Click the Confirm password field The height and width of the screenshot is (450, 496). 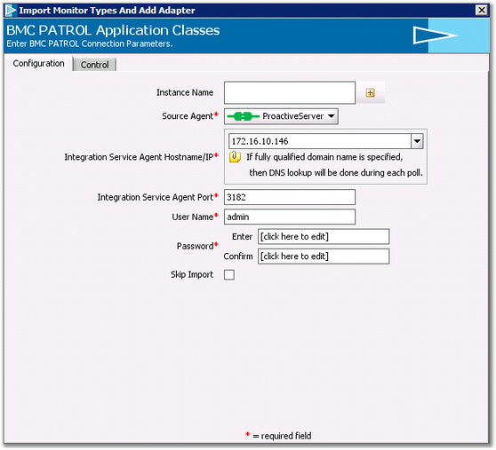click(324, 257)
